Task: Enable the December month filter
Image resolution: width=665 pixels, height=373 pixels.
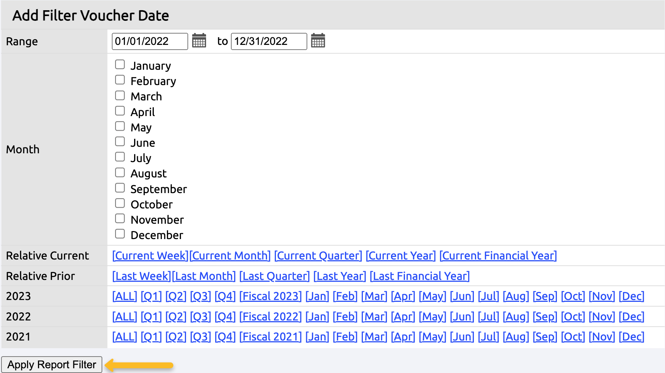Action: (x=120, y=234)
